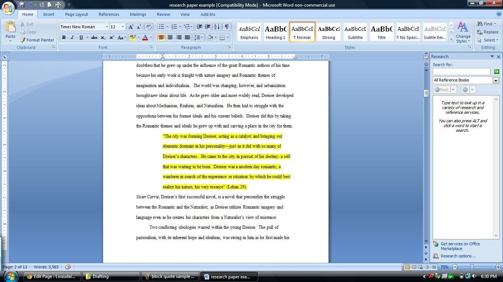Viewport: 503px width, 282px height.
Task: Expand All Reference Books dropdown
Action: tap(496, 80)
